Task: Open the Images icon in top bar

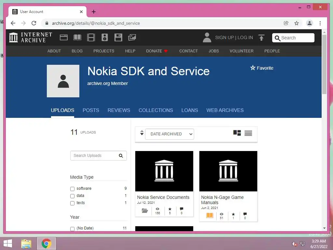Action: (x=132, y=37)
